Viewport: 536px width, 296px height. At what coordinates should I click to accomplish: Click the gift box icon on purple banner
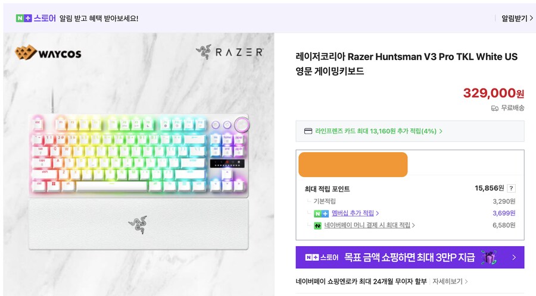(x=489, y=257)
